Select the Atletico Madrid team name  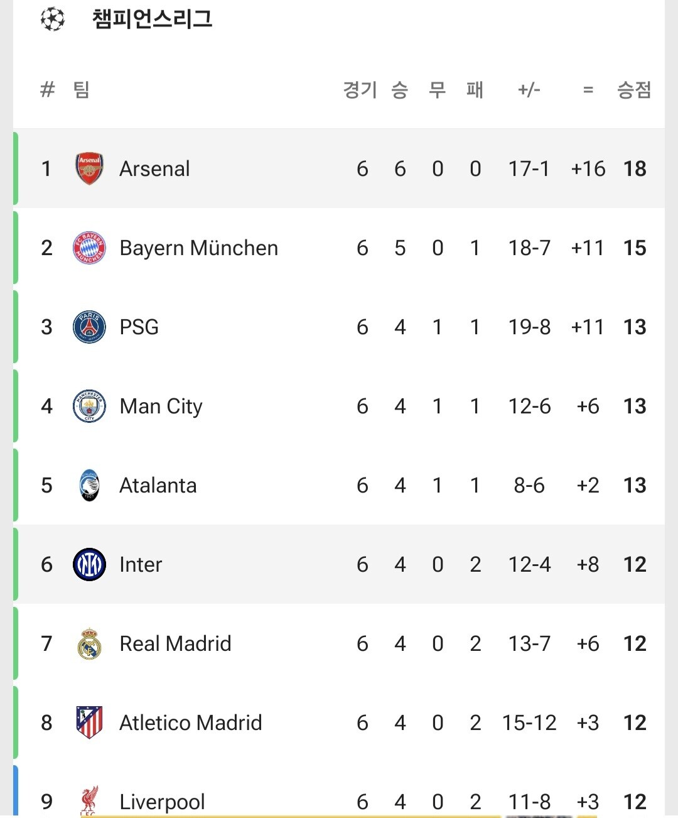click(x=190, y=723)
